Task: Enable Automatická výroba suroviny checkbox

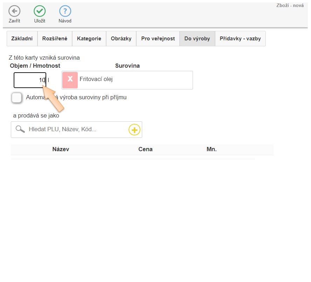Action: [x=16, y=98]
